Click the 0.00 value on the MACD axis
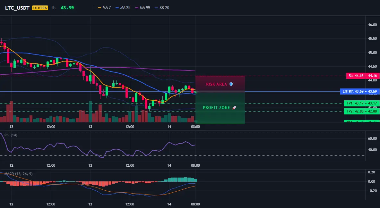This screenshot has height=208, width=380. coord(372,181)
